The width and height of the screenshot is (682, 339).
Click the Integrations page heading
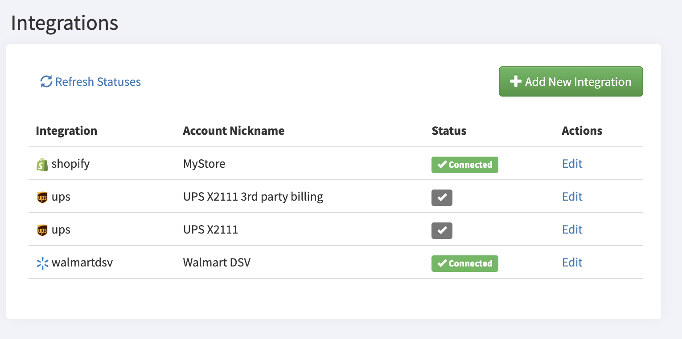[x=65, y=23]
